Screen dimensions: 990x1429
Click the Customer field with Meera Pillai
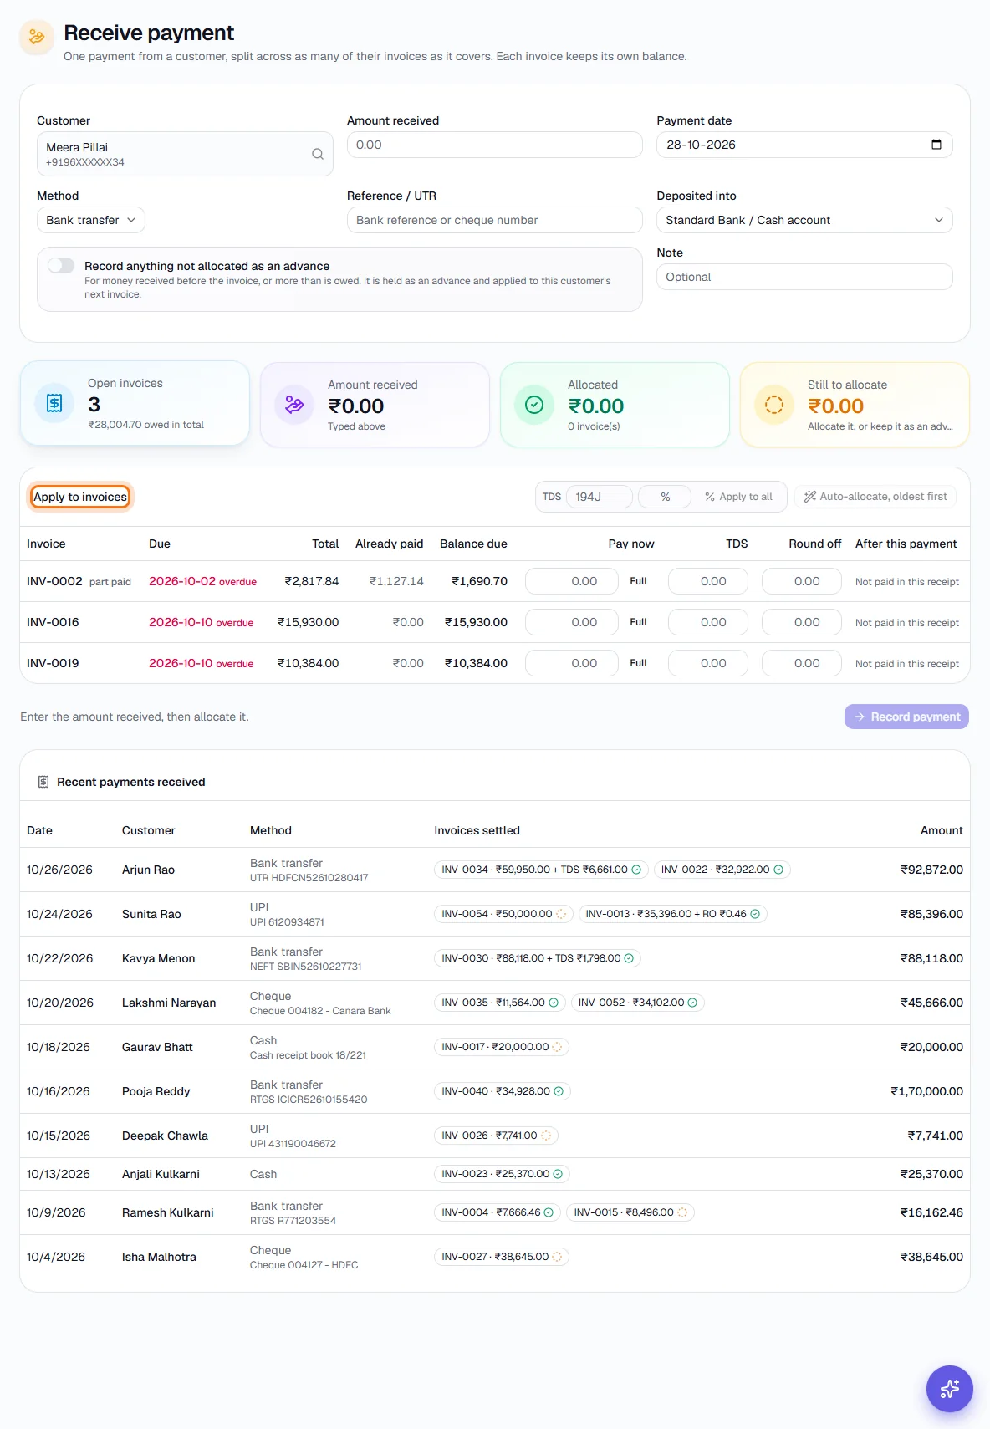[x=185, y=154]
